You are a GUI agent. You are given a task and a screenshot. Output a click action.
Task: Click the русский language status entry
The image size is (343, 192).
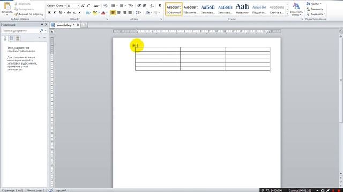pyautogui.click(x=61, y=190)
